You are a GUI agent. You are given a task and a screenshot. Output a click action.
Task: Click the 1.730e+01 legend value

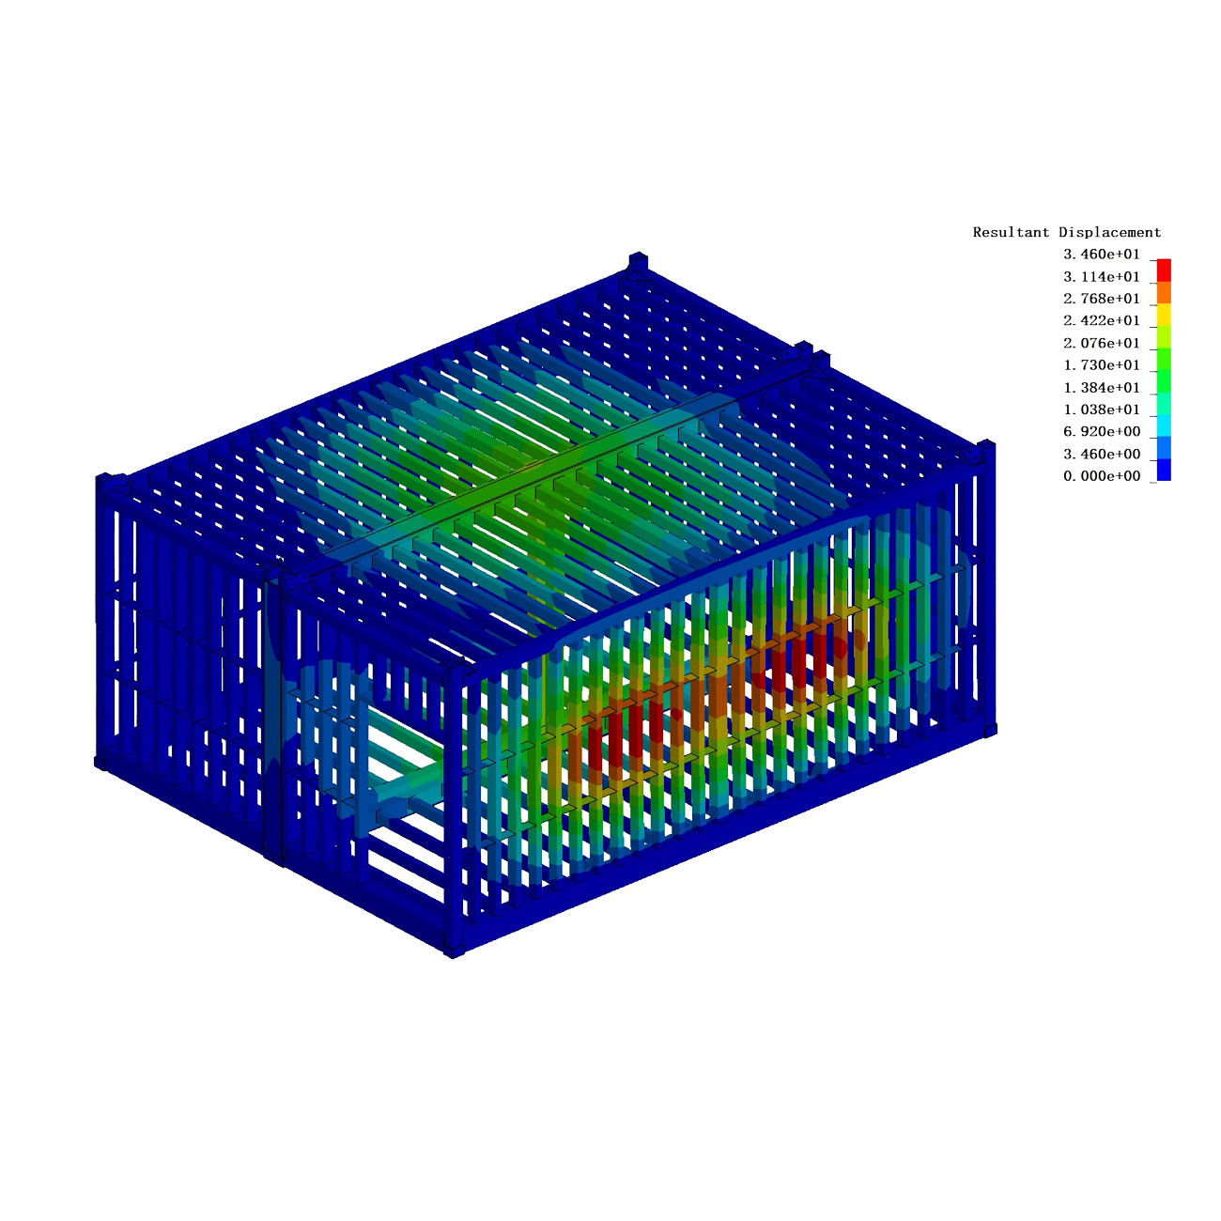pyautogui.click(x=1101, y=365)
